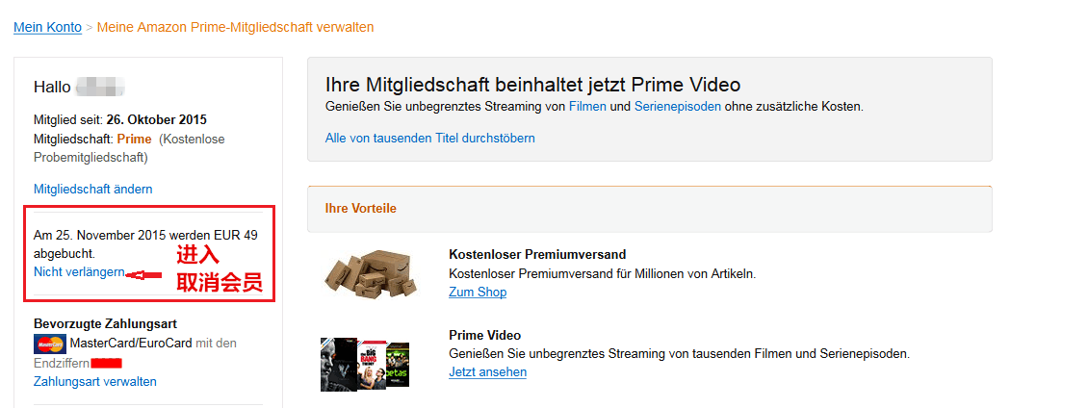Click the Zum Shop link
Image resolution: width=1088 pixels, height=408 pixels.
(478, 293)
